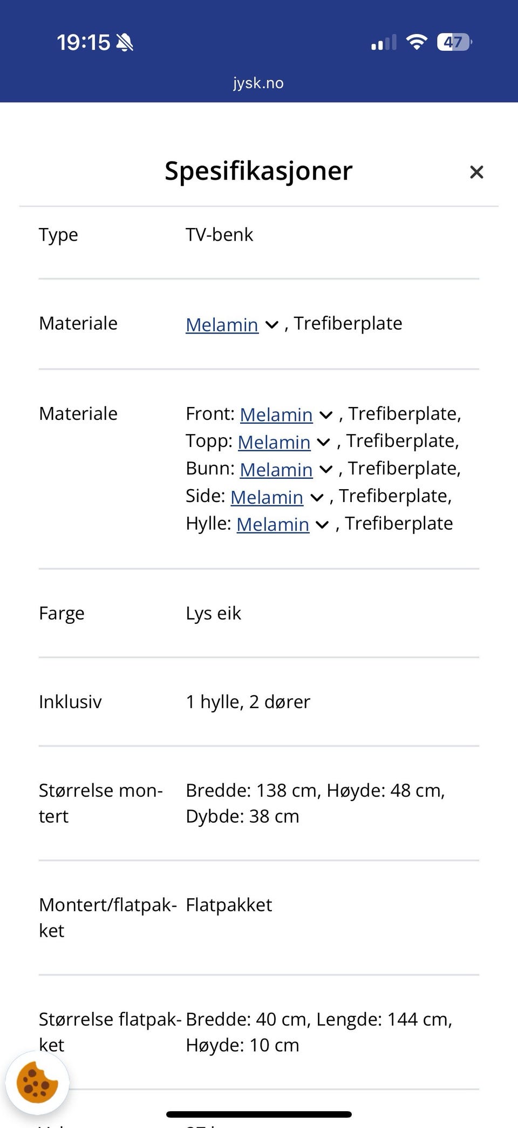Image resolution: width=518 pixels, height=1128 pixels.
Task: Tap the cellular signal strength icon
Action: click(383, 42)
